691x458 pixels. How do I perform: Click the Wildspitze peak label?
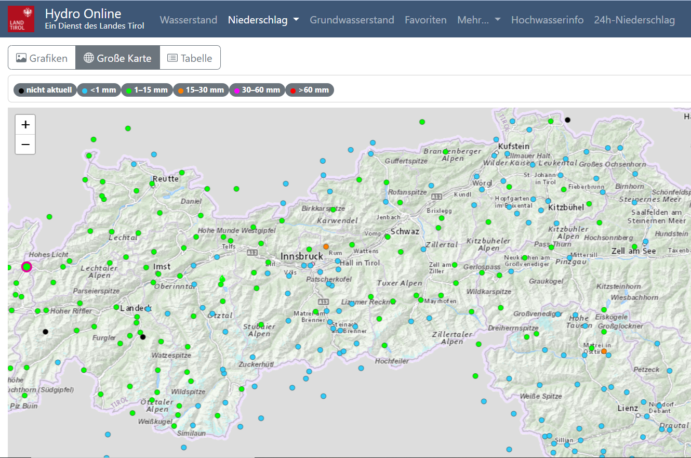click(188, 391)
